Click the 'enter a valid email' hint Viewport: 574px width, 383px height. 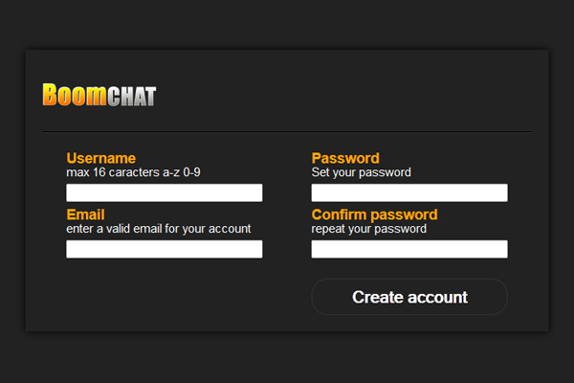(x=158, y=229)
